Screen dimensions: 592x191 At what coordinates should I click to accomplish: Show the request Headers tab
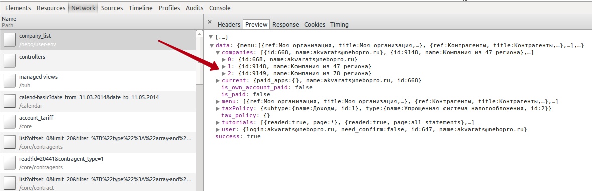coord(229,24)
